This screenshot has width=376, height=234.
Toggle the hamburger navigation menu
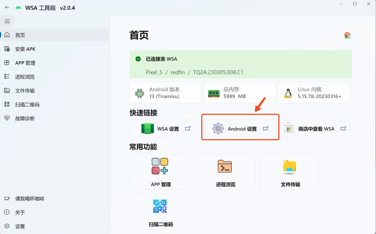tap(7, 21)
